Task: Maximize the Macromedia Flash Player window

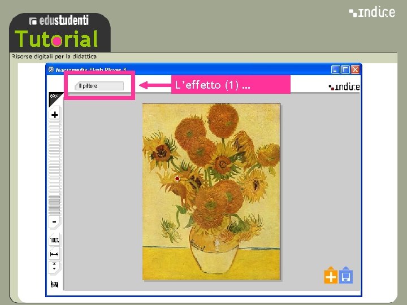Action: (345, 69)
